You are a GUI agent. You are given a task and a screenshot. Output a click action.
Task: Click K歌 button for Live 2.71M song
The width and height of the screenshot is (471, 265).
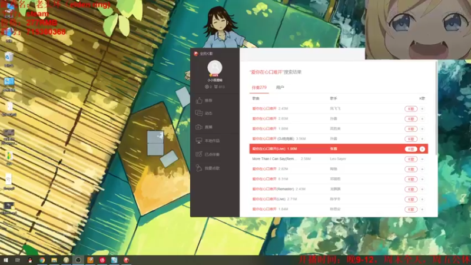point(411,199)
